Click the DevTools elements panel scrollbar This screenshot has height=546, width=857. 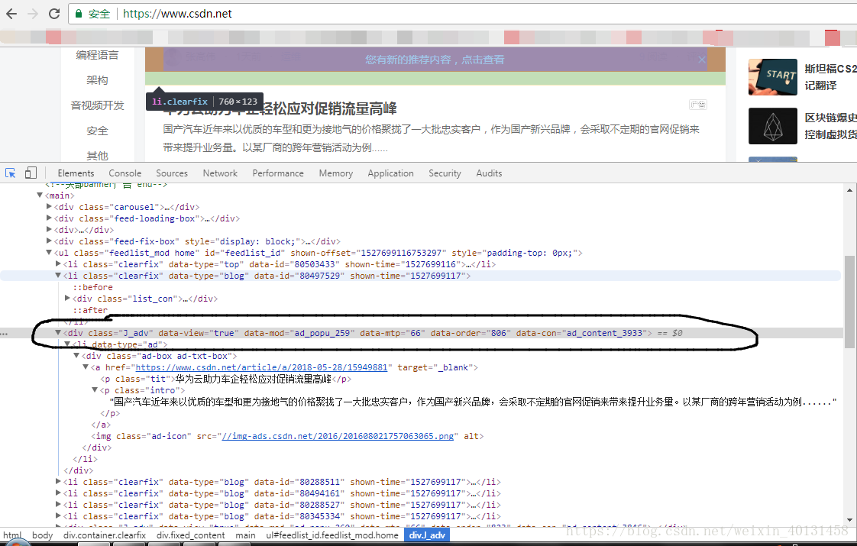(x=849, y=302)
